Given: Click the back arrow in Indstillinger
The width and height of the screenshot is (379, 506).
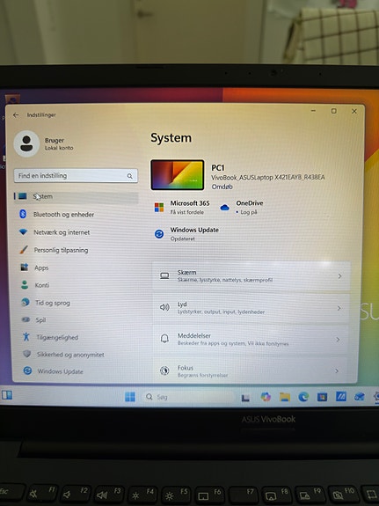Looking at the screenshot, I should coord(16,115).
